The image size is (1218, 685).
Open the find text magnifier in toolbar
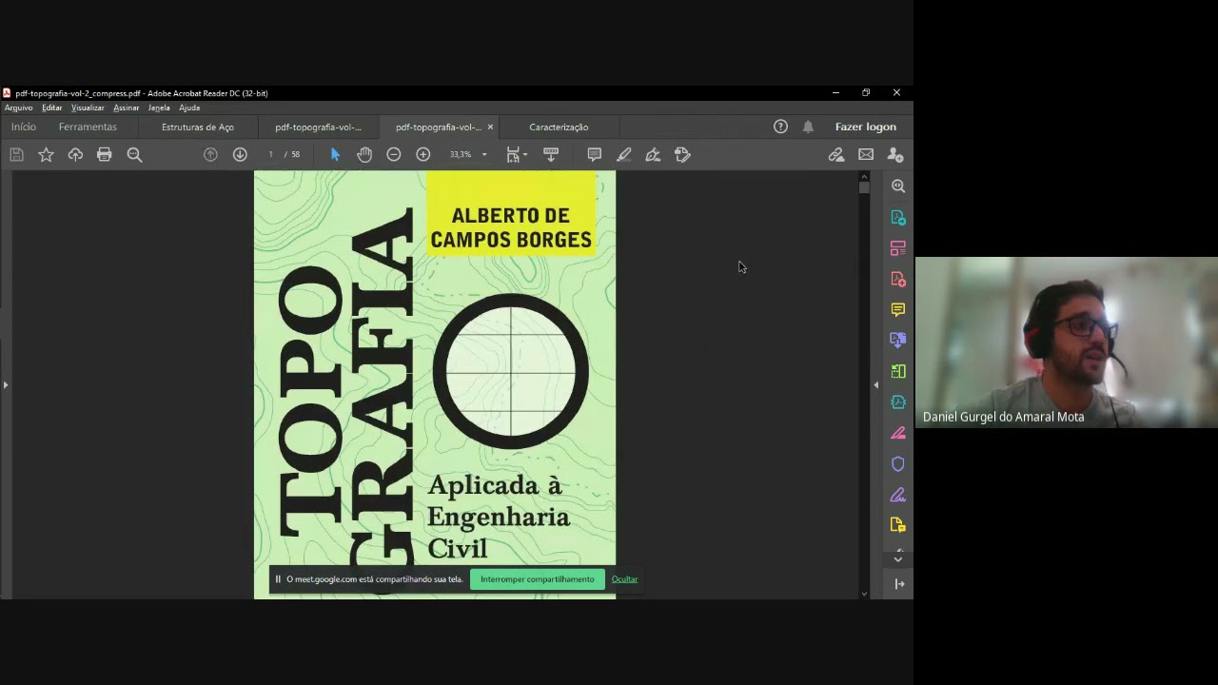click(134, 154)
